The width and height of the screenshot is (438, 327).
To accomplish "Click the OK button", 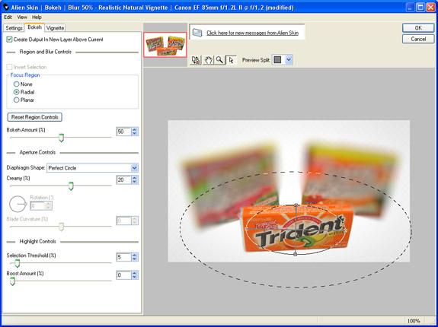I will tap(418, 28).
